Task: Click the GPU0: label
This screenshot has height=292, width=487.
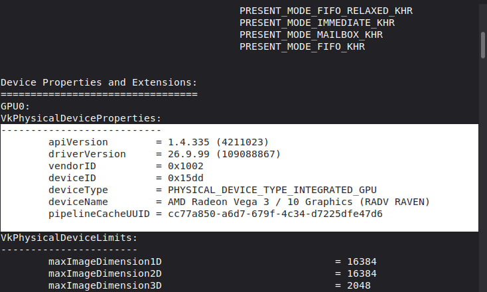Action: coord(15,106)
